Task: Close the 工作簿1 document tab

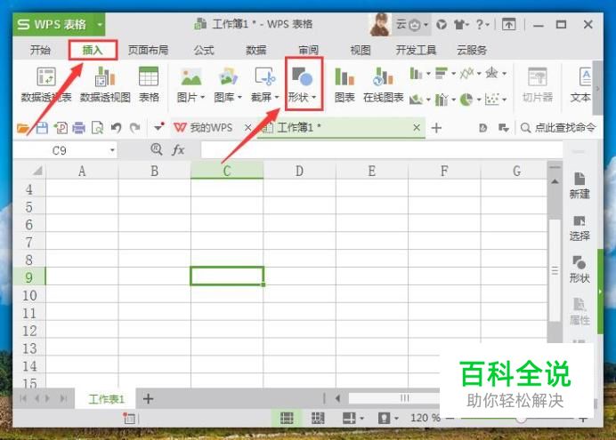Action: tap(417, 127)
